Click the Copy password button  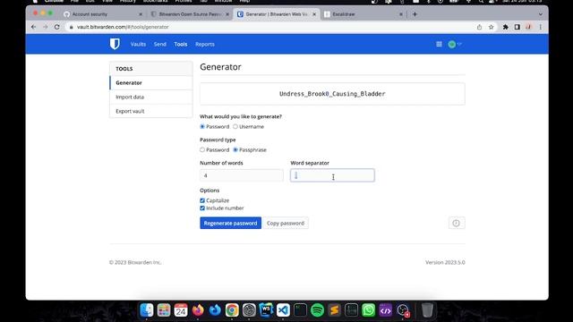pos(286,223)
